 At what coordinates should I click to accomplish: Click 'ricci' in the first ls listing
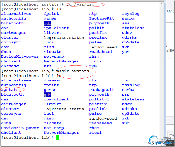tap(95, 61)
